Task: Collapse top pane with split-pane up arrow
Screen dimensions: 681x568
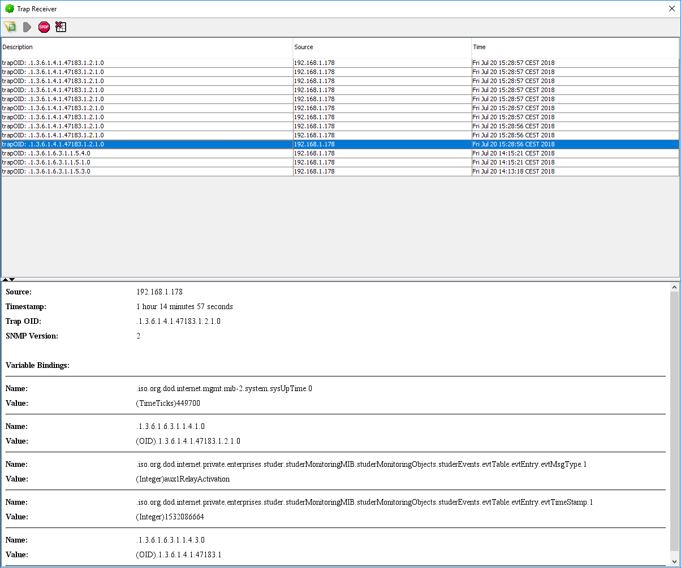Action: click(x=5, y=279)
